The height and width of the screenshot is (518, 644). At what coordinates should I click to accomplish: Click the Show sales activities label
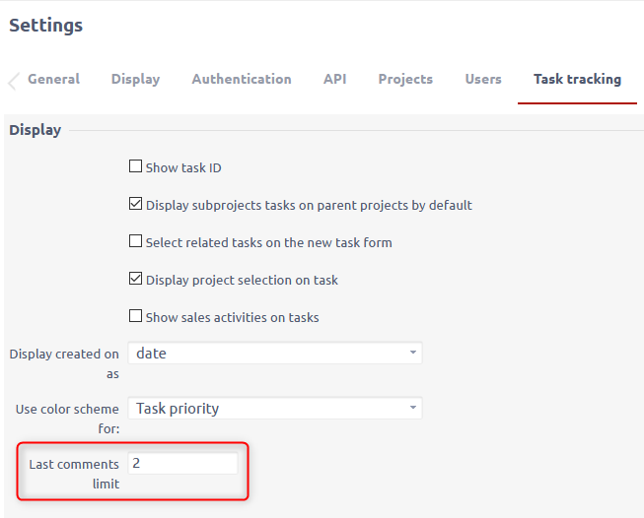pyautogui.click(x=232, y=317)
